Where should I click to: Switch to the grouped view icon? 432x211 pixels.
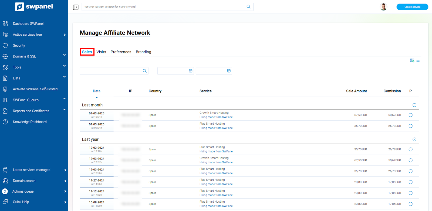(x=412, y=60)
